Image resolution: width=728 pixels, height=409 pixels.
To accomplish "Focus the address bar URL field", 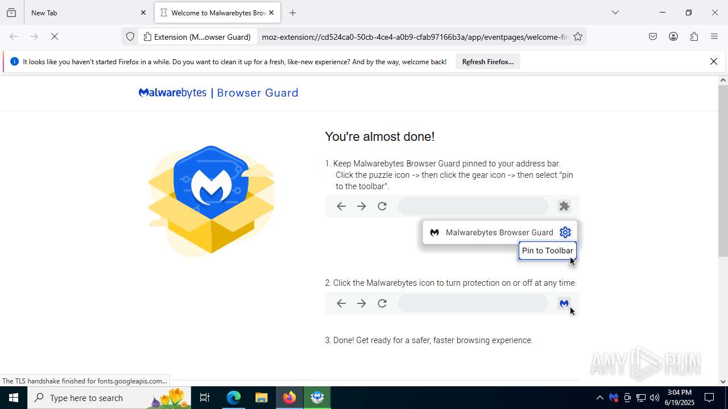I will (x=415, y=37).
